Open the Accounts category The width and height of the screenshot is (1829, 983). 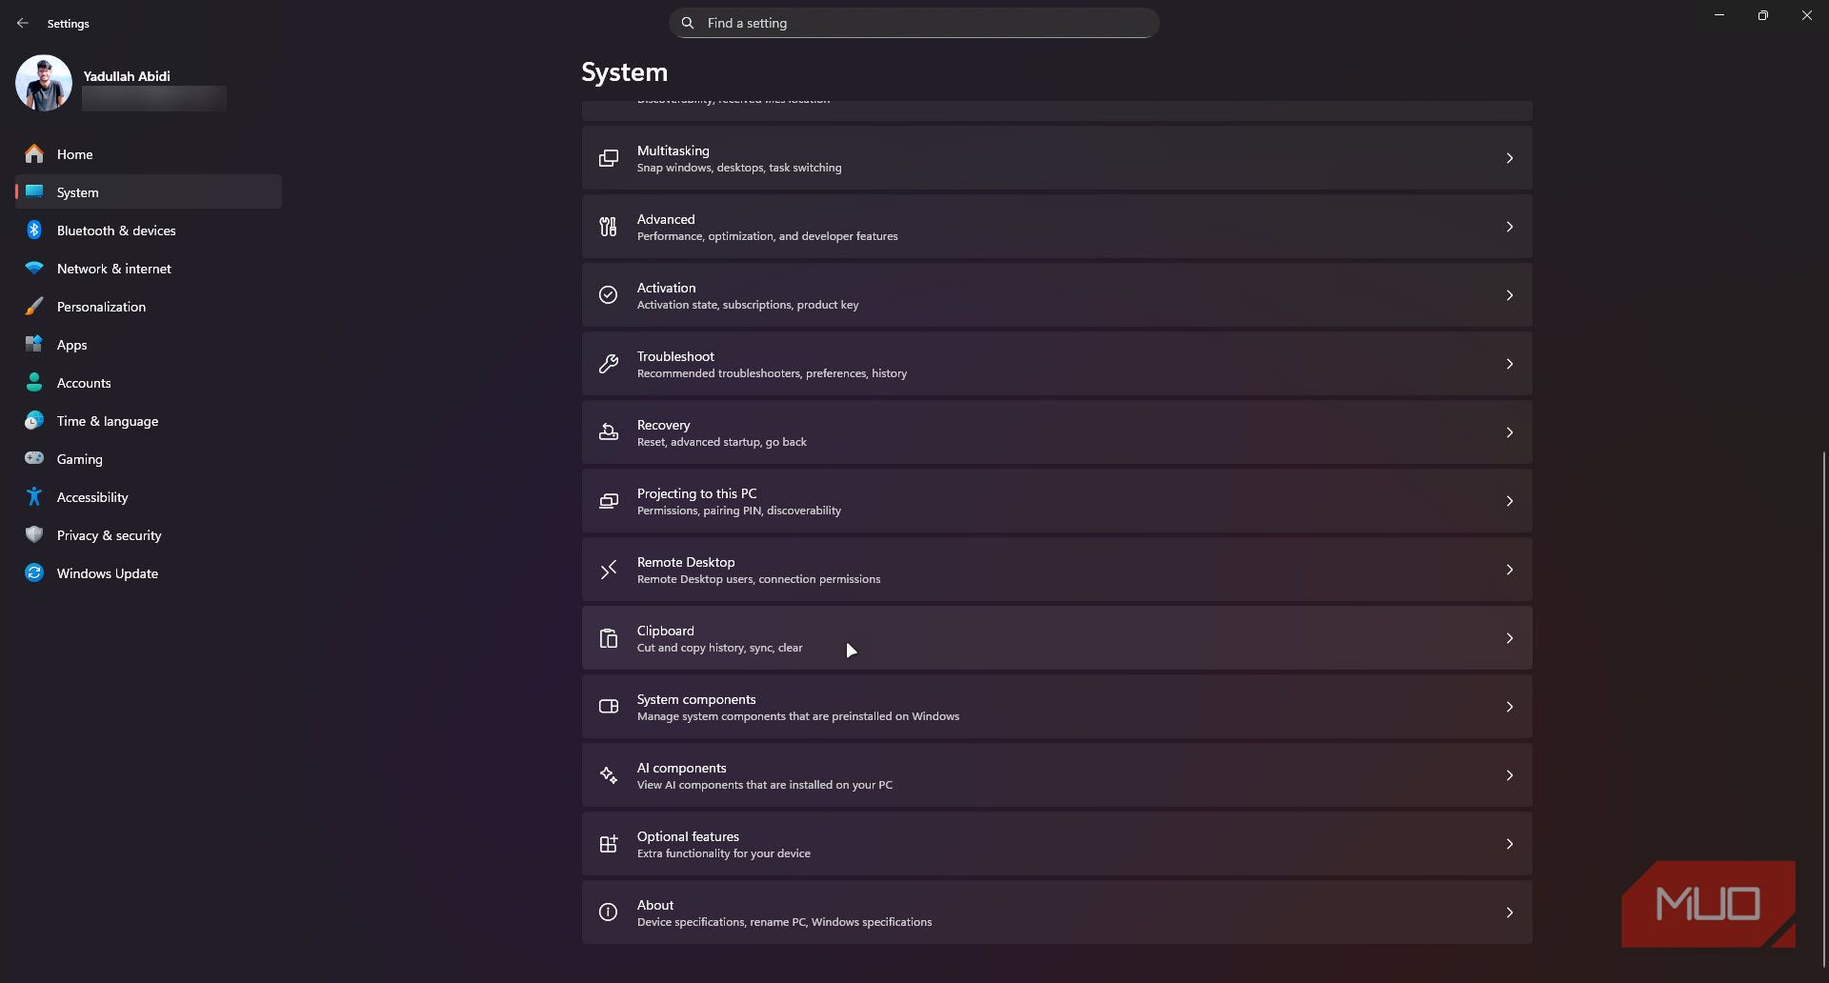click(149, 382)
